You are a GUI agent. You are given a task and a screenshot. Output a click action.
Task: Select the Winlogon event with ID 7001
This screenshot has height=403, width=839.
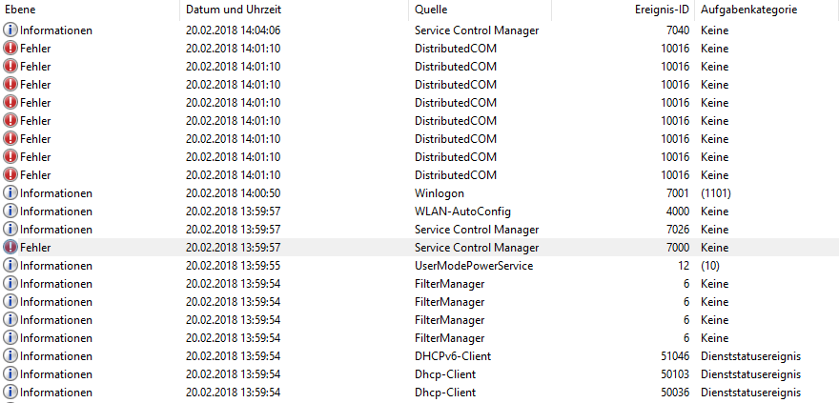[419, 193]
